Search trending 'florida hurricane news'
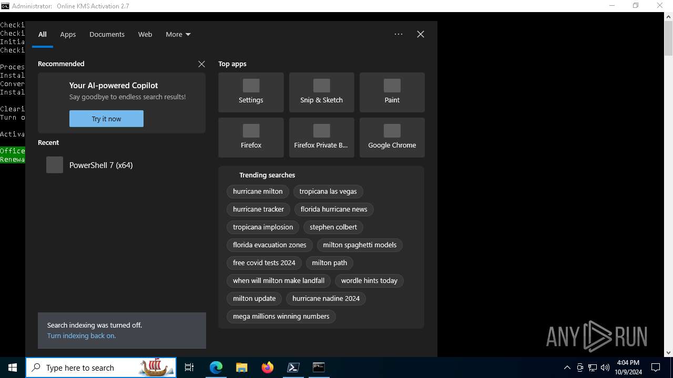 point(334,209)
